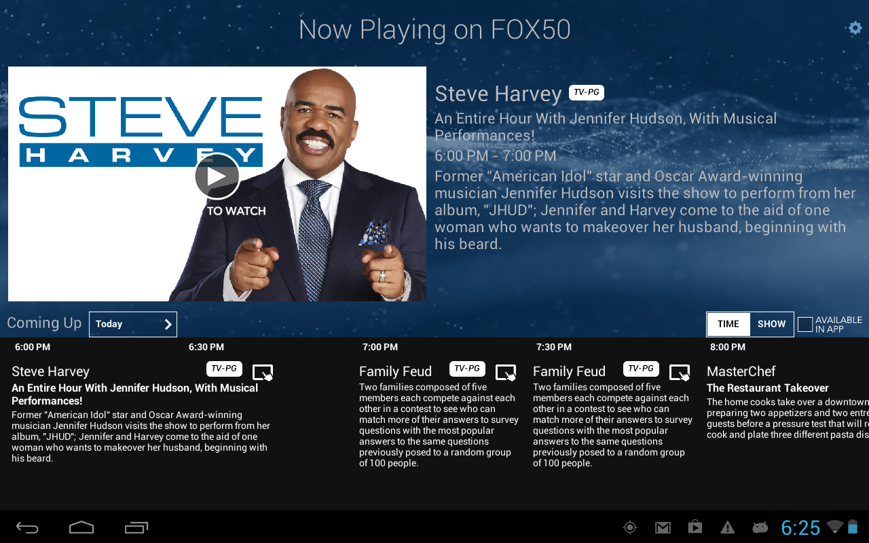
Task: Open the Today day selector dropdown
Action: [133, 324]
